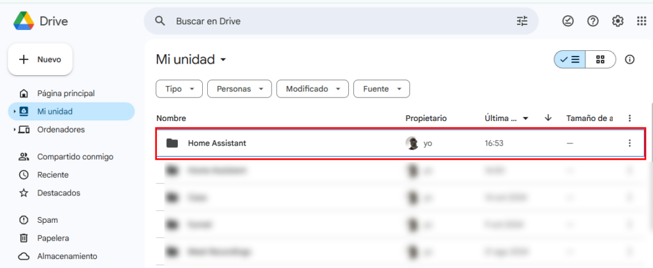
Task: Show details with the info icon
Action: coord(629,60)
